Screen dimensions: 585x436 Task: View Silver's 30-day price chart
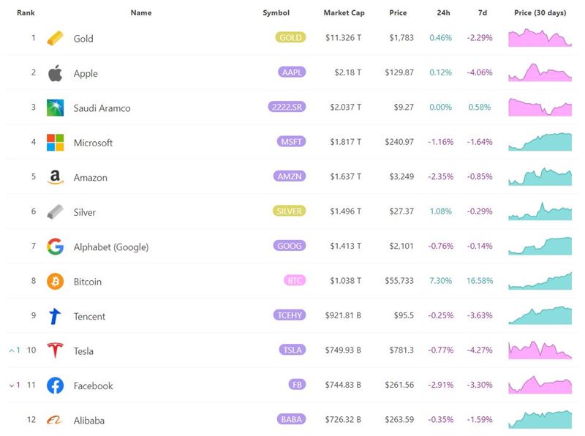[x=540, y=211]
